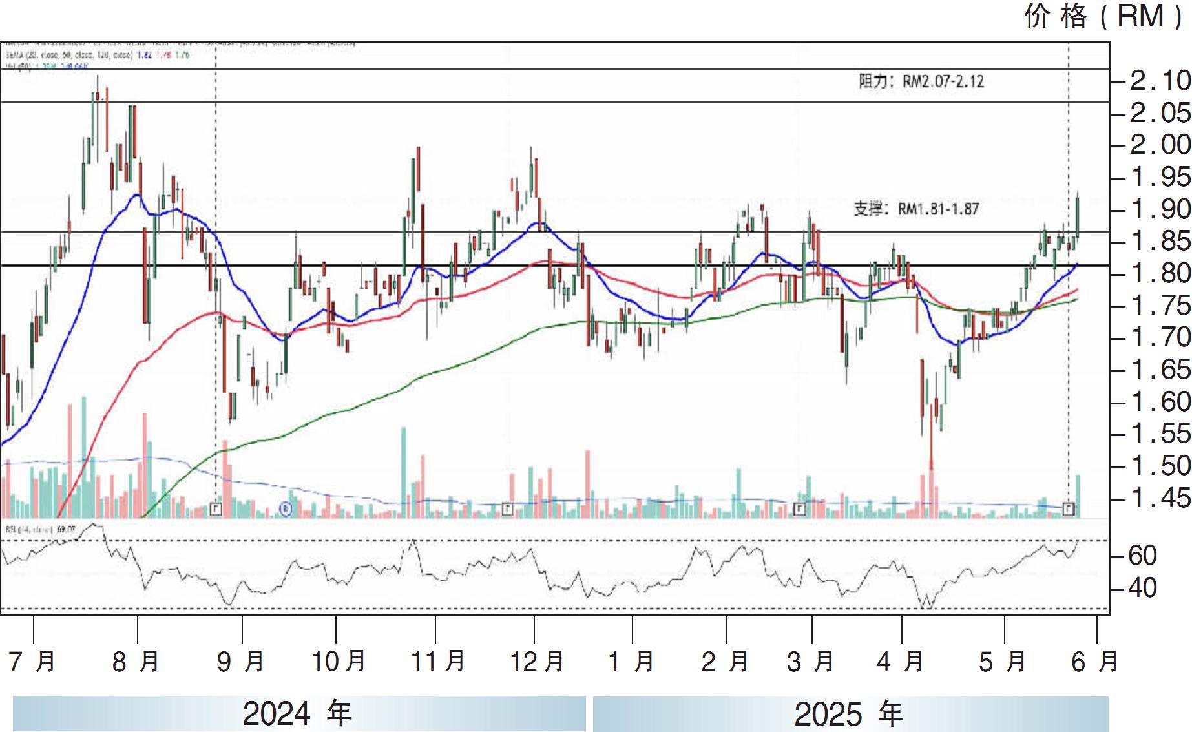Image resolution: width=1192 pixels, height=732 pixels.
Task: Click the 1.60 price axis label
Action: click(1160, 402)
